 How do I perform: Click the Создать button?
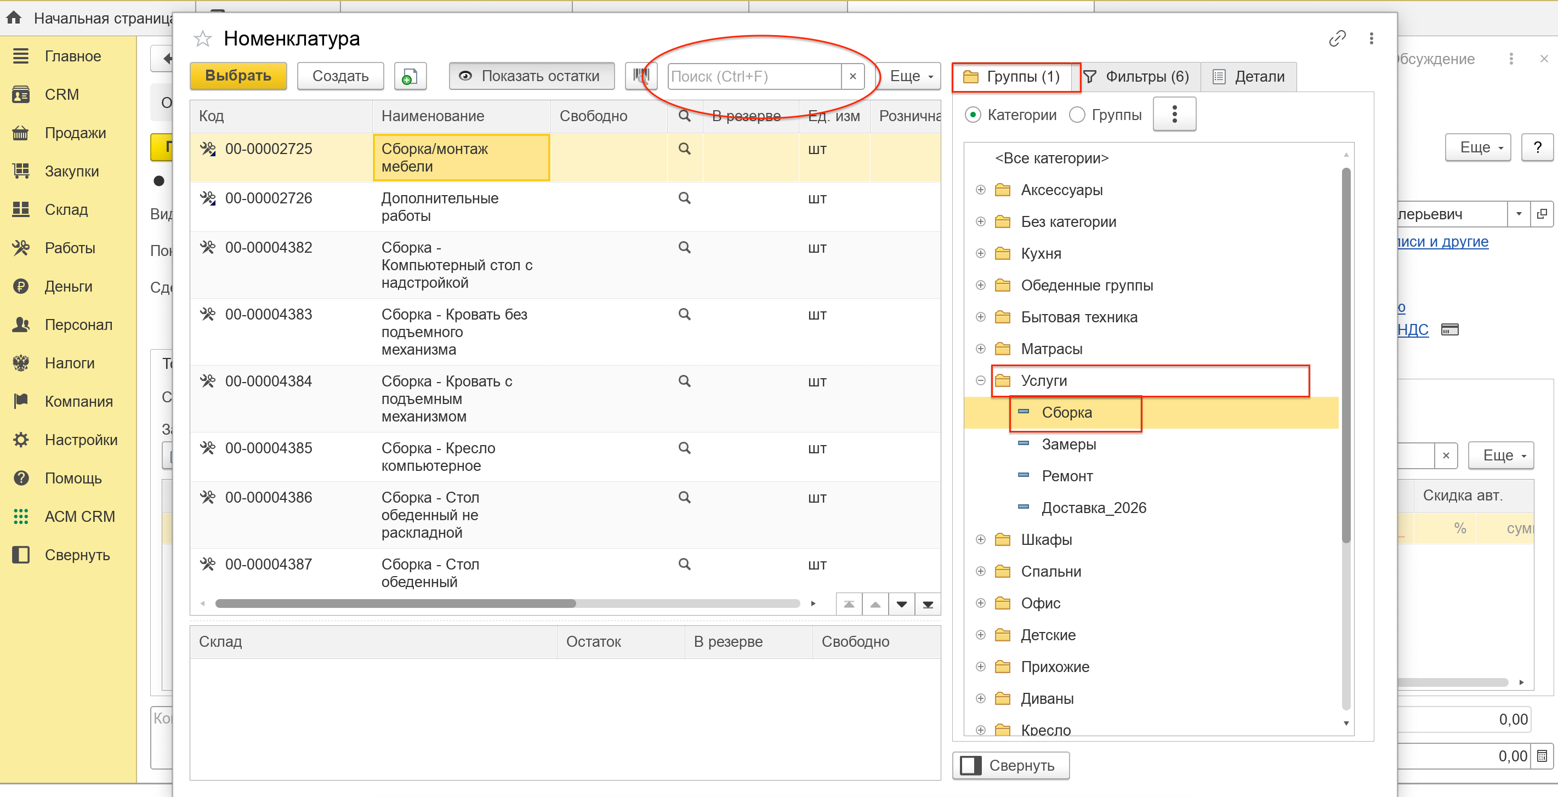click(x=340, y=76)
